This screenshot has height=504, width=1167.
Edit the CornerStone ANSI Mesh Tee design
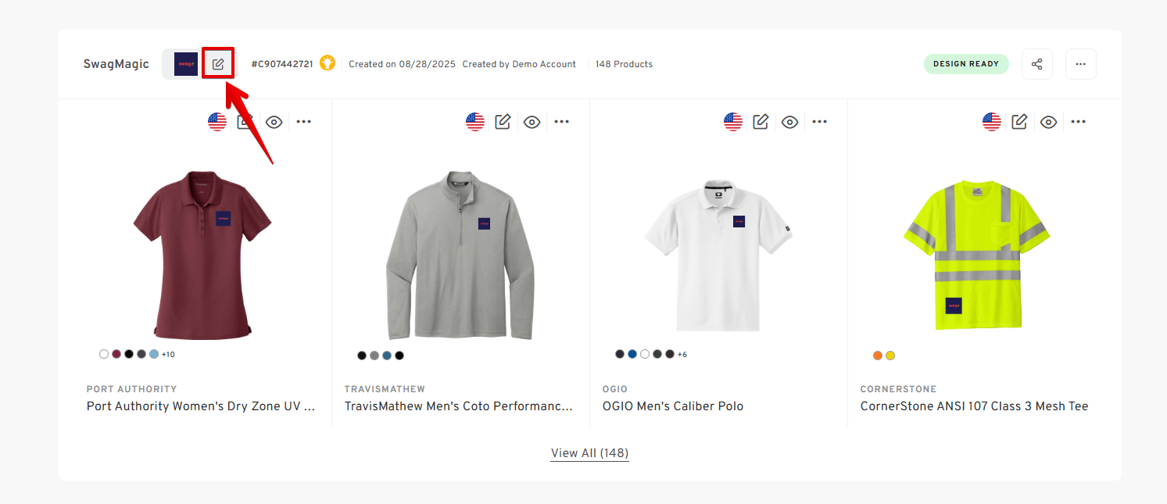[1019, 122]
